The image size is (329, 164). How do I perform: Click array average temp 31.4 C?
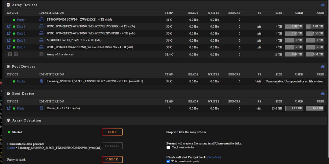[x=169, y=54]
